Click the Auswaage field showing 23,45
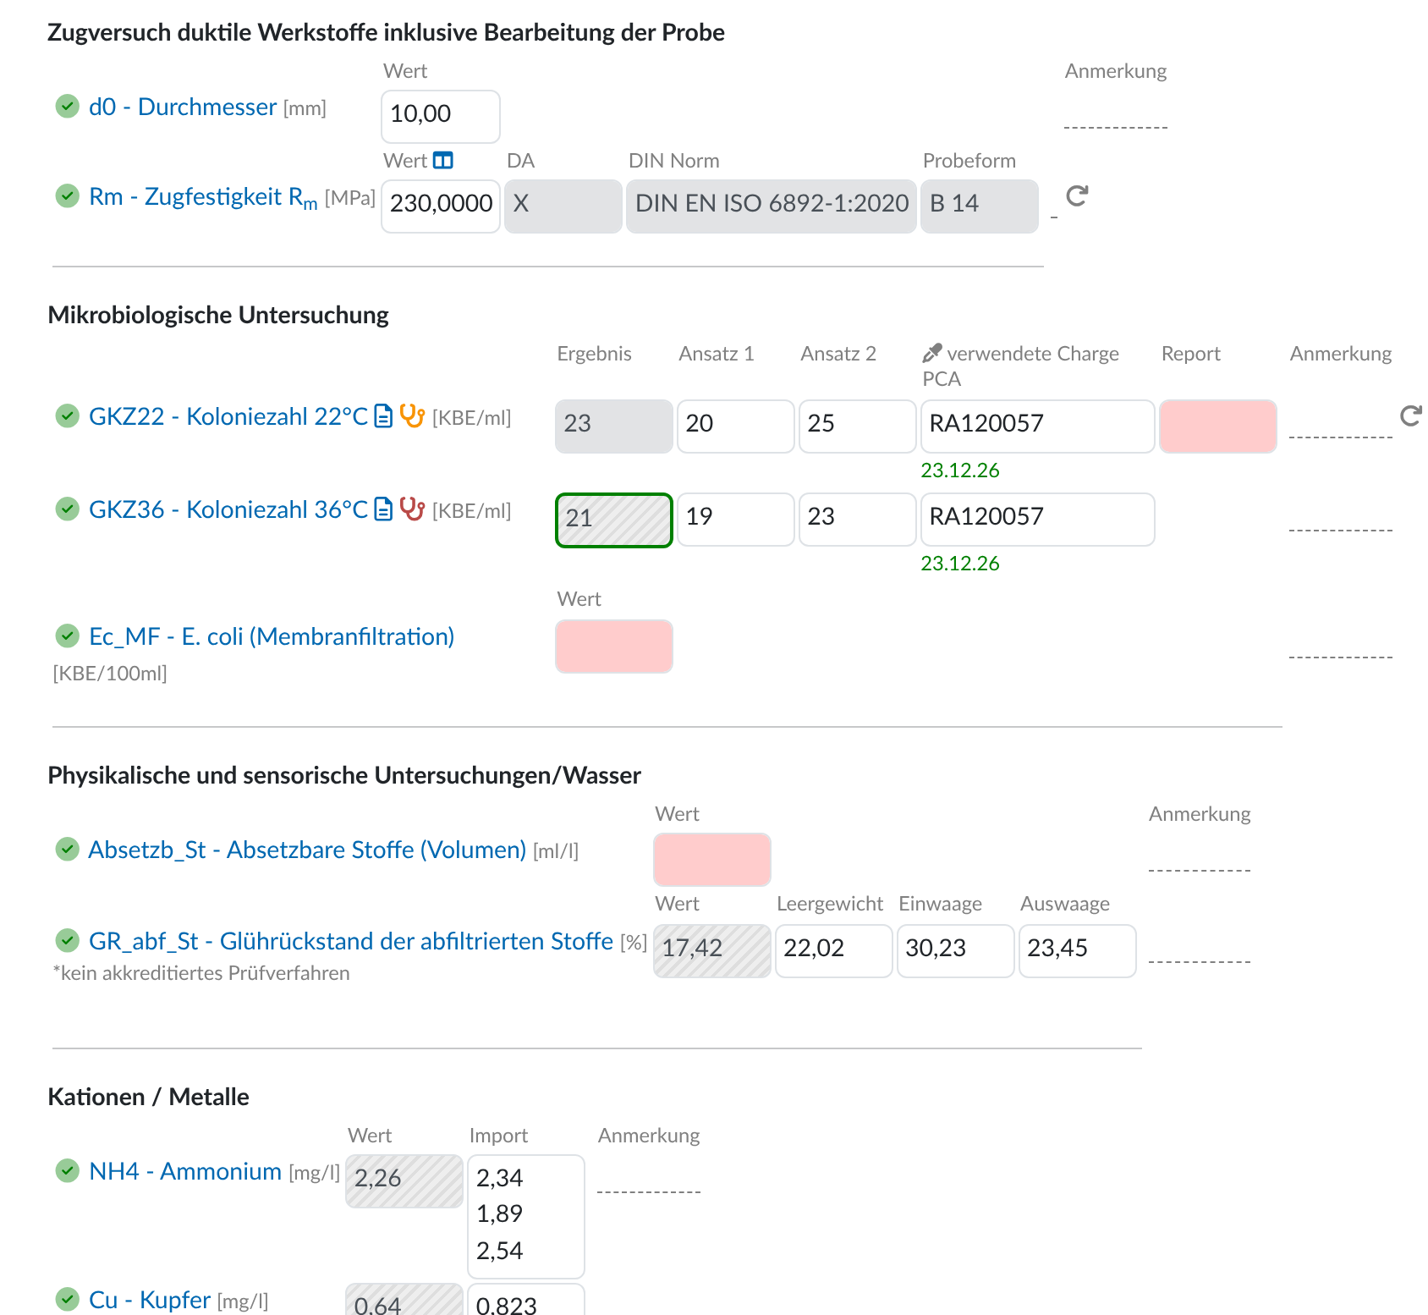The height and width of the screenshot is (1315, 1428). click(1078, 951)
